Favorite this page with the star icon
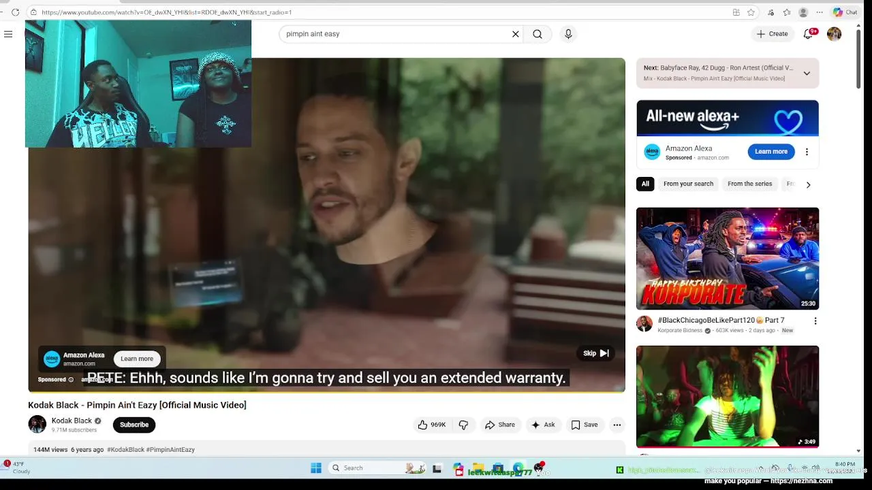The width and height of the screenshot is (872, 490). (x=751, y=12)
